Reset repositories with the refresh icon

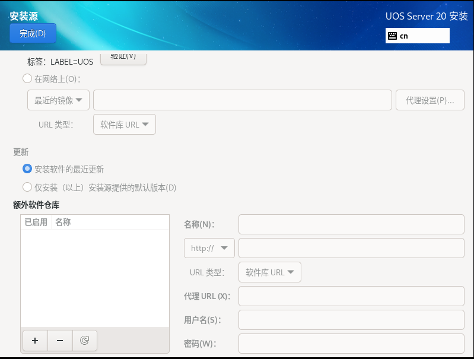pyautogui.click(x=85, y=341)
